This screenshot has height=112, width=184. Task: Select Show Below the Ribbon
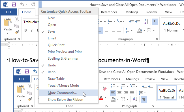click(x=69, y=100)
